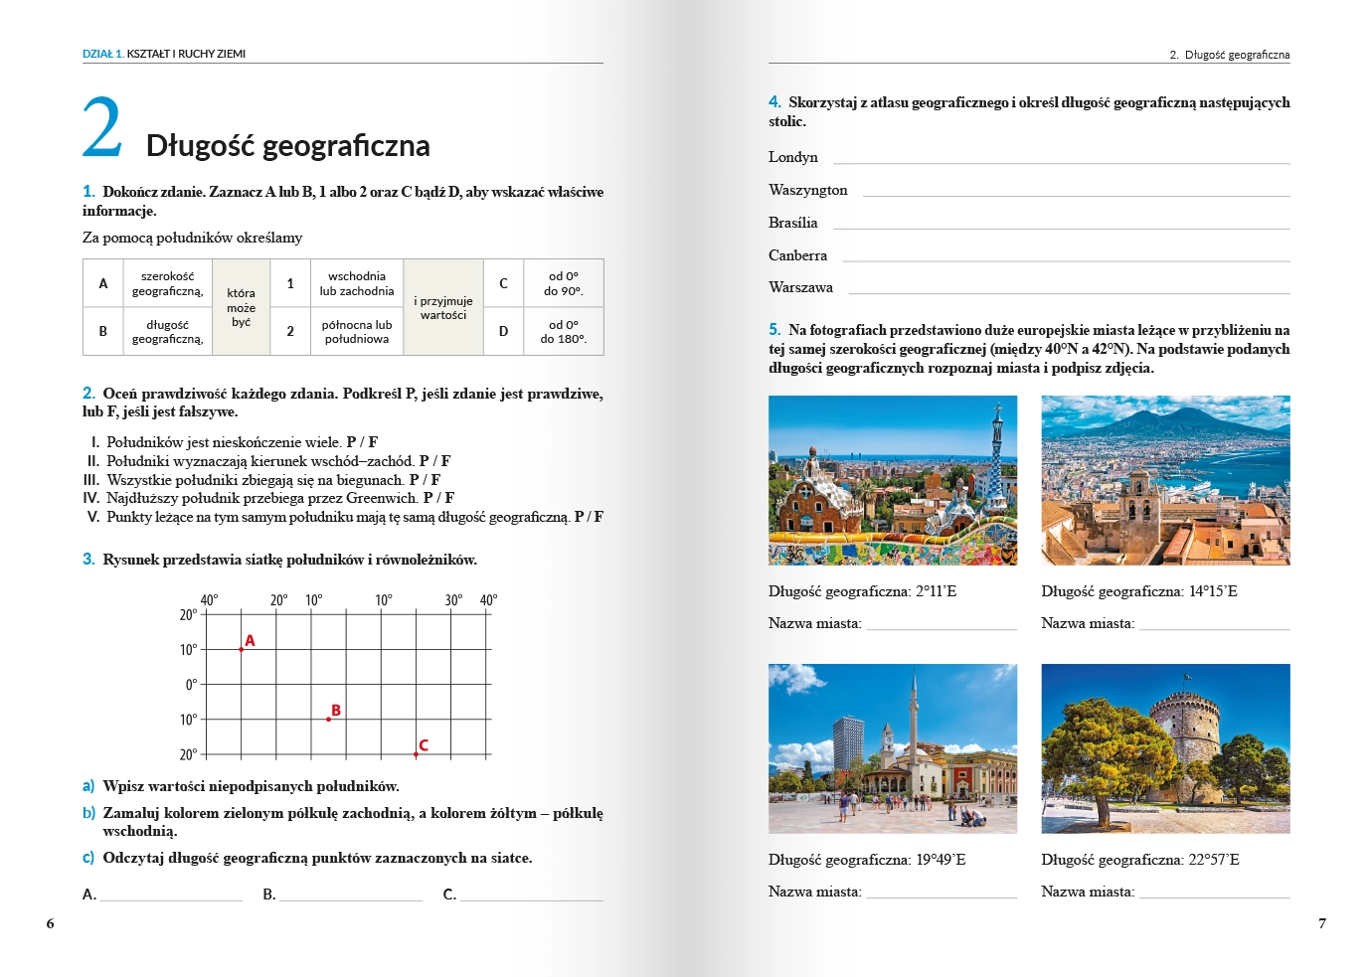Click the chapter title 'Długość geograficzna'
Image resolution: width=1372 pixels, height=977 pixels.
288,146
